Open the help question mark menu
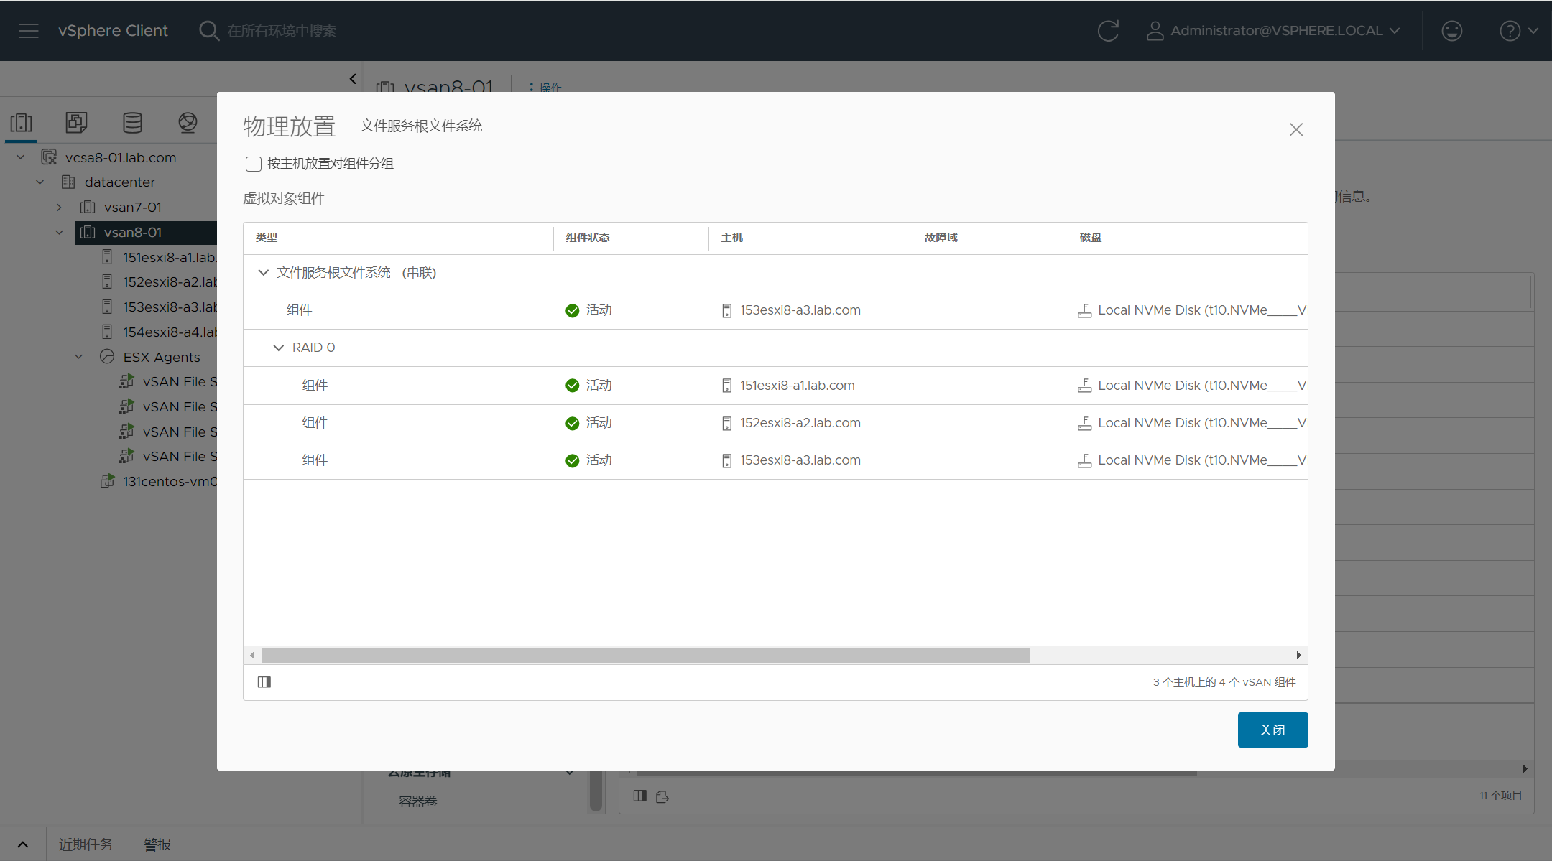The width and height of the screenshot is (1552, 861). 1518,31
